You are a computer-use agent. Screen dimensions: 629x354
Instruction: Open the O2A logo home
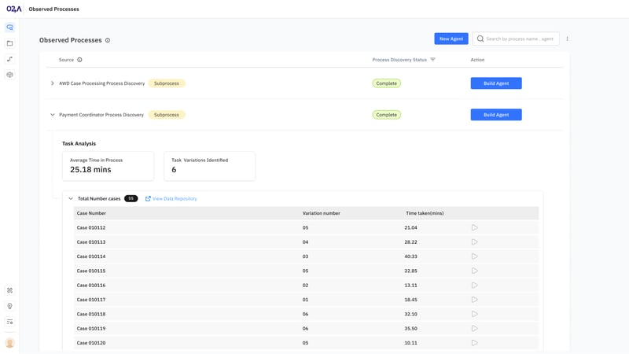[14, 9]
